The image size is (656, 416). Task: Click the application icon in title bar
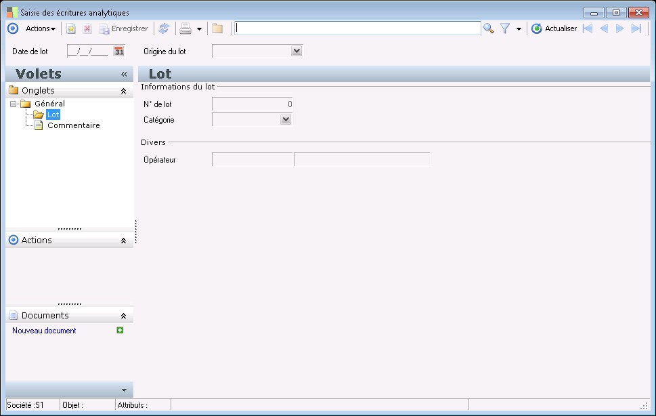[12, 12]
